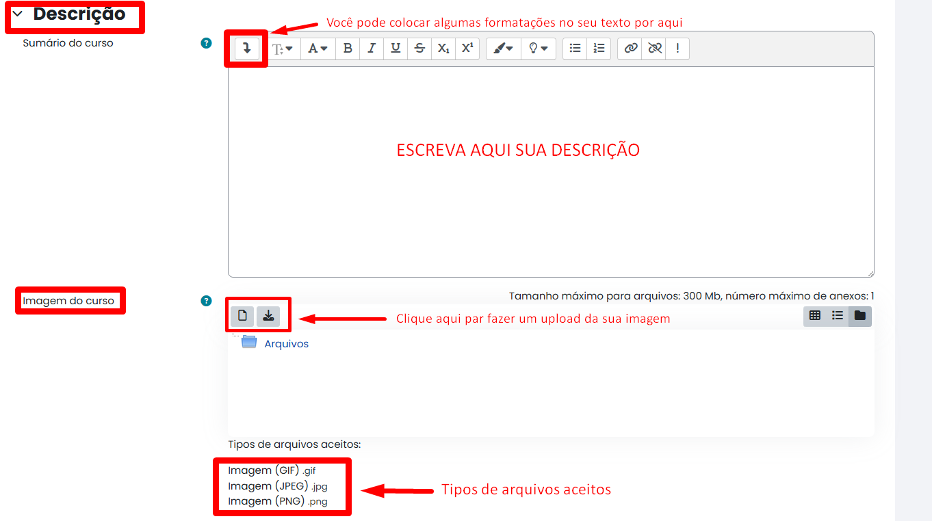This screenshot has width=932, height=521.
Task: Switch file manager to icon grid view
Action: click(x=815, y=316)
